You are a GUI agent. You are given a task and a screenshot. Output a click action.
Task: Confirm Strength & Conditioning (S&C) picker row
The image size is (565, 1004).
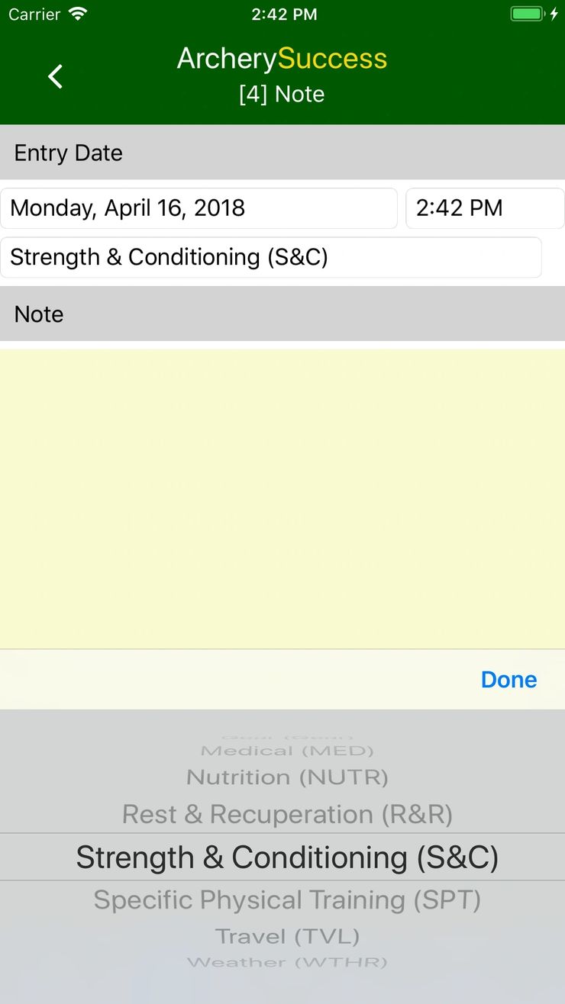click(x=287, y=857)
